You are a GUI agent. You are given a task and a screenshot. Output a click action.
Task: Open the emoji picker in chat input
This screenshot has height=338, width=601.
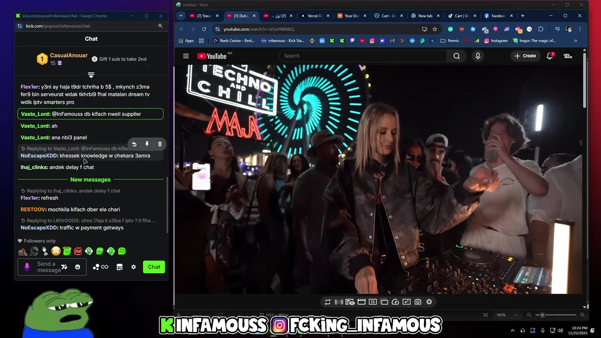point(77,267)
